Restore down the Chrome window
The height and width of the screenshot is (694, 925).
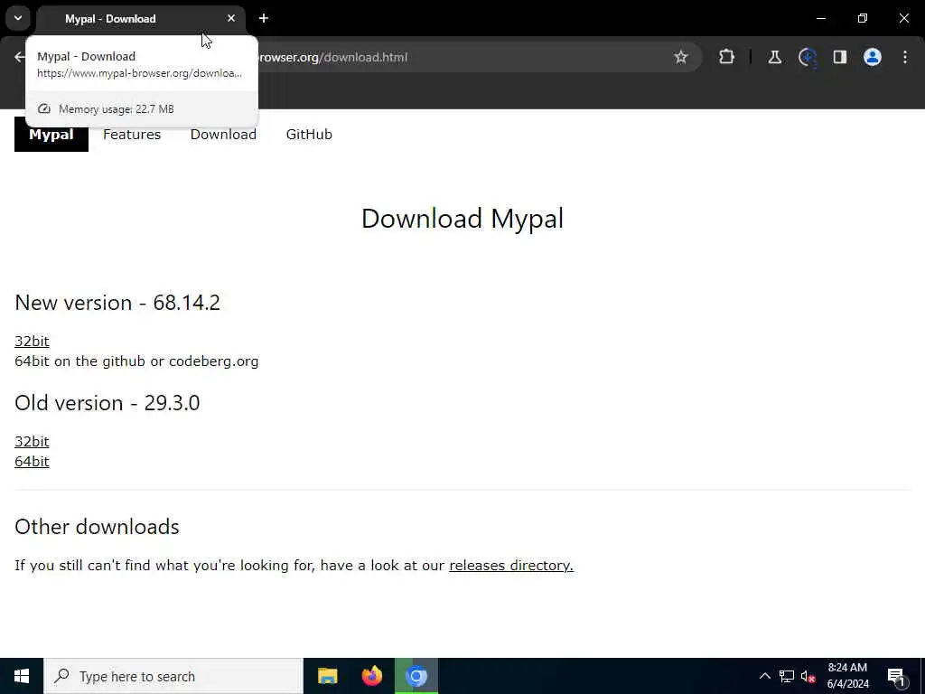click(863, 18)
